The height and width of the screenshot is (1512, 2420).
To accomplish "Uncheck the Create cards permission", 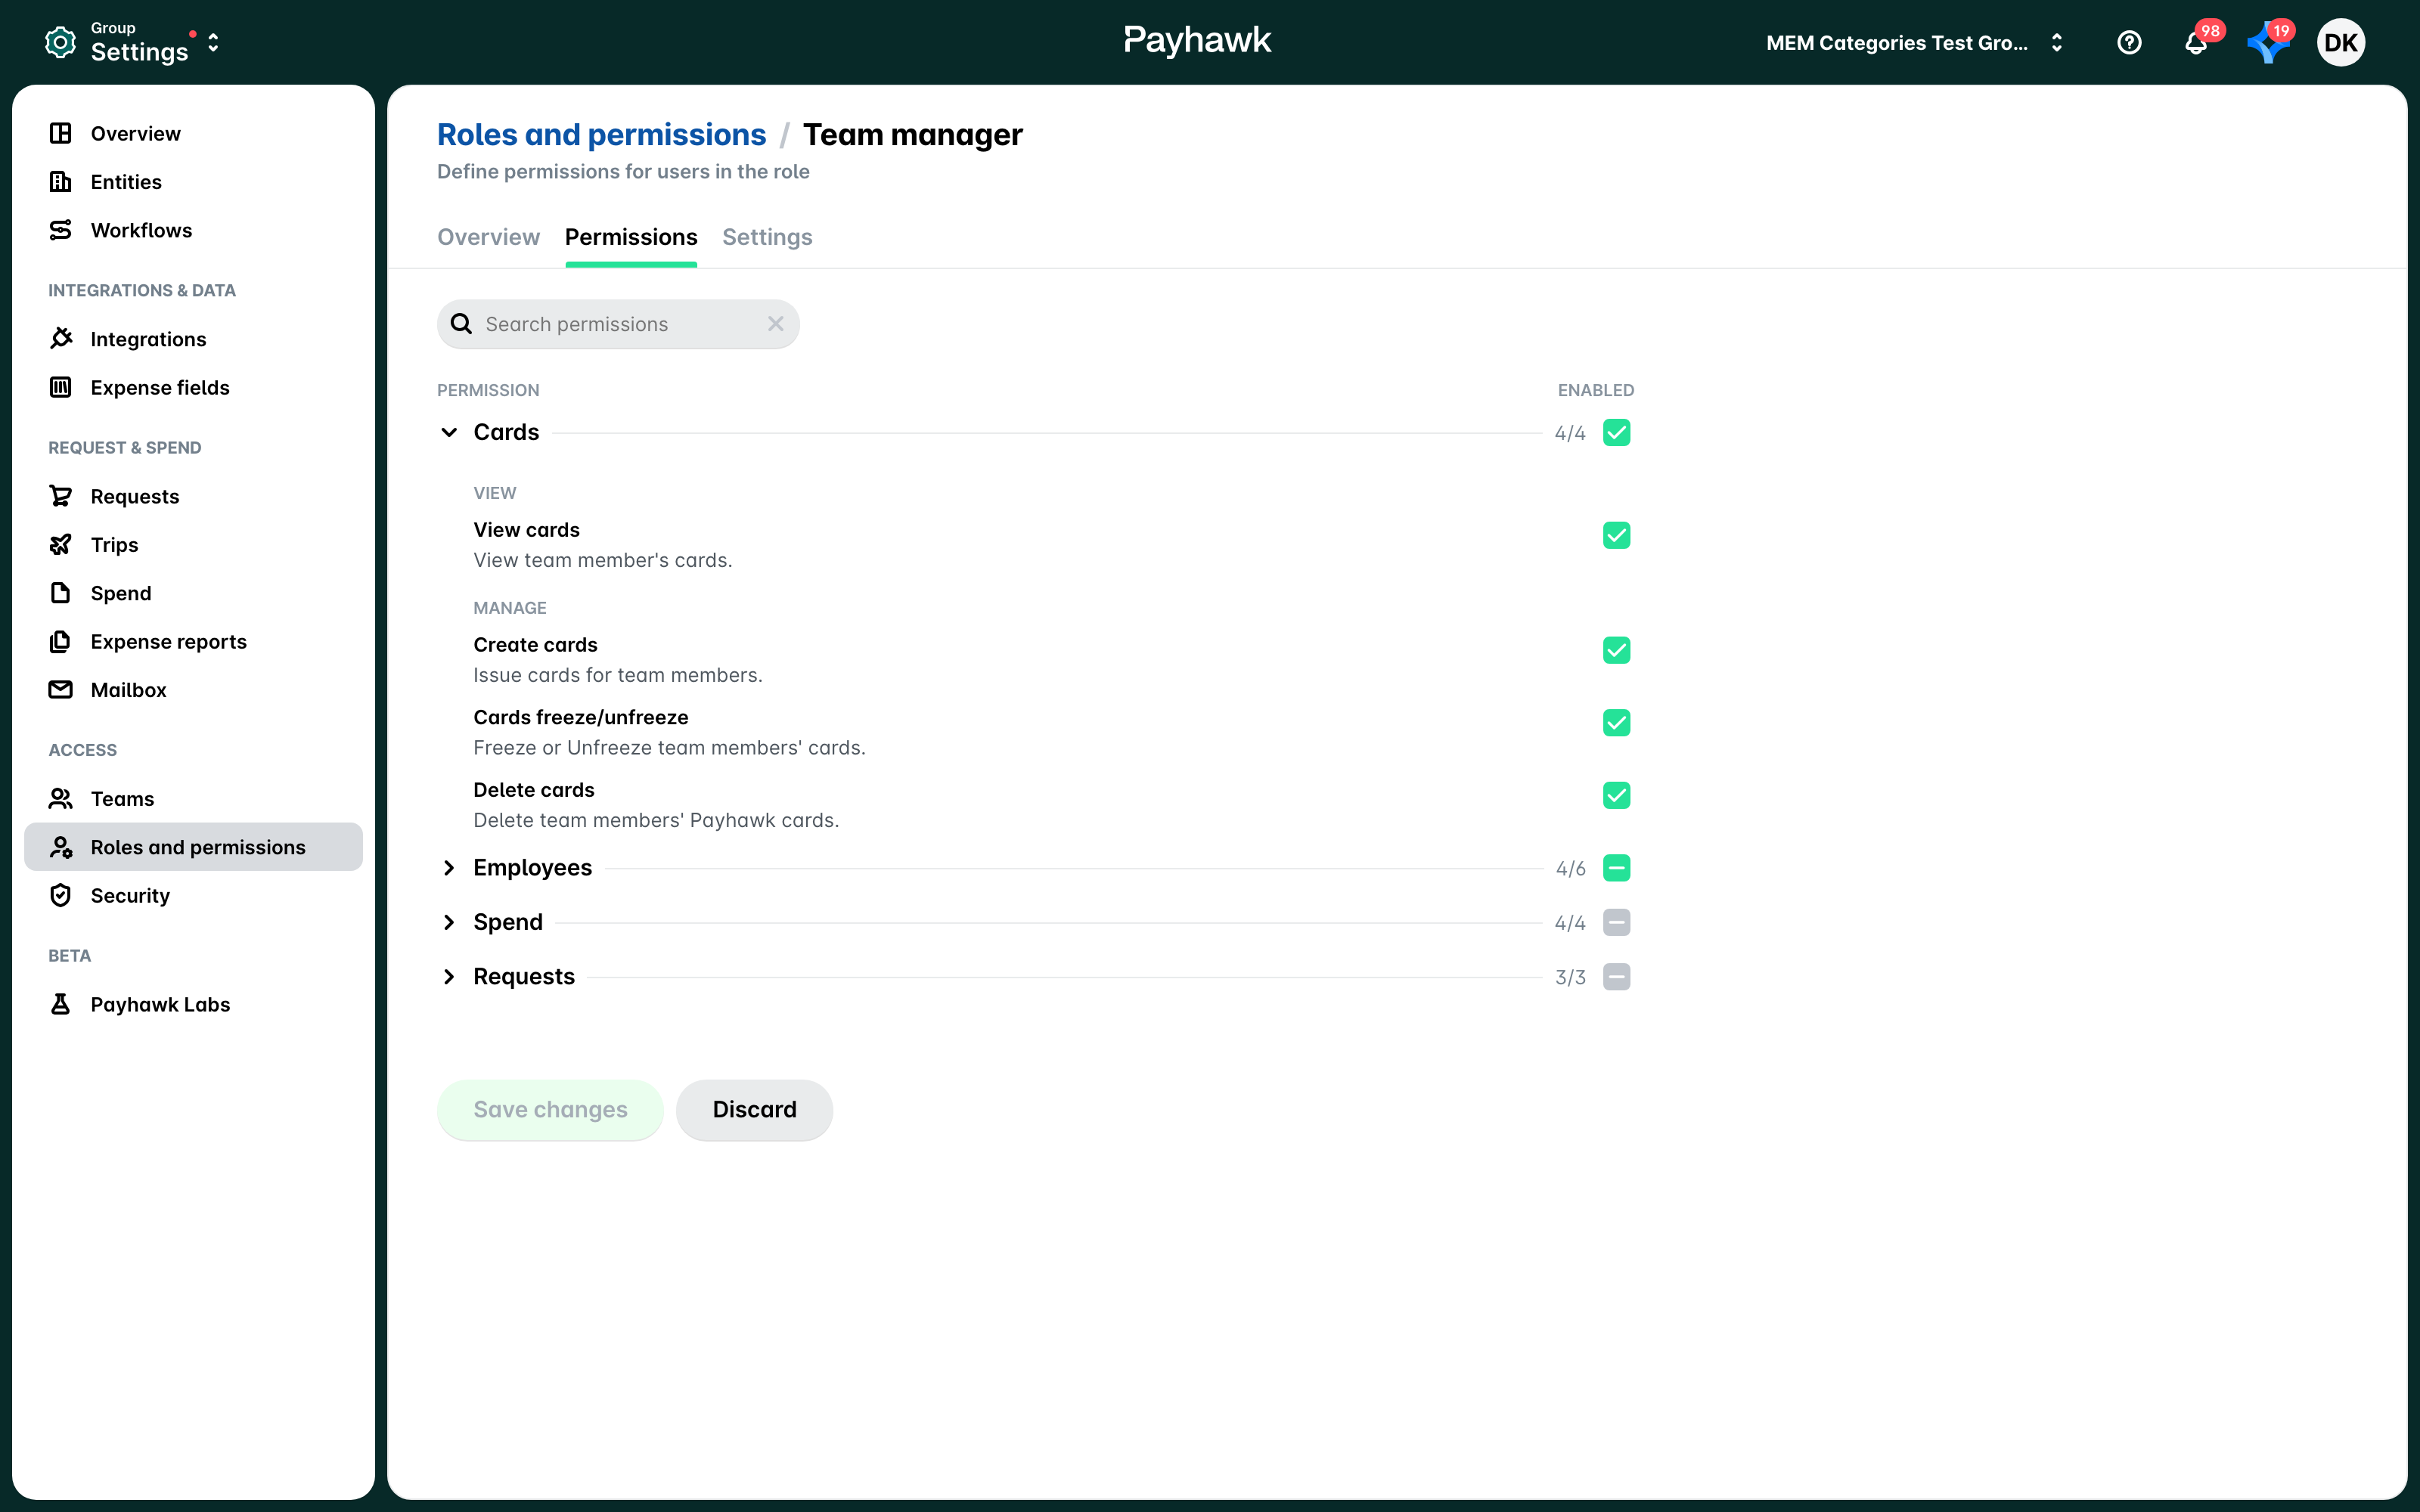I will [1616, 650].
